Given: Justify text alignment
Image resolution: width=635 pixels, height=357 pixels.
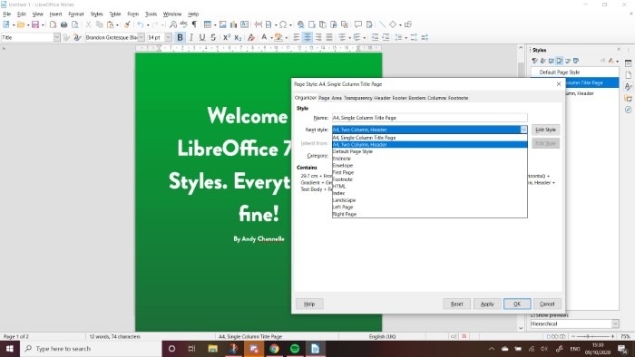Looking at the screenshot, I should 329,37.
